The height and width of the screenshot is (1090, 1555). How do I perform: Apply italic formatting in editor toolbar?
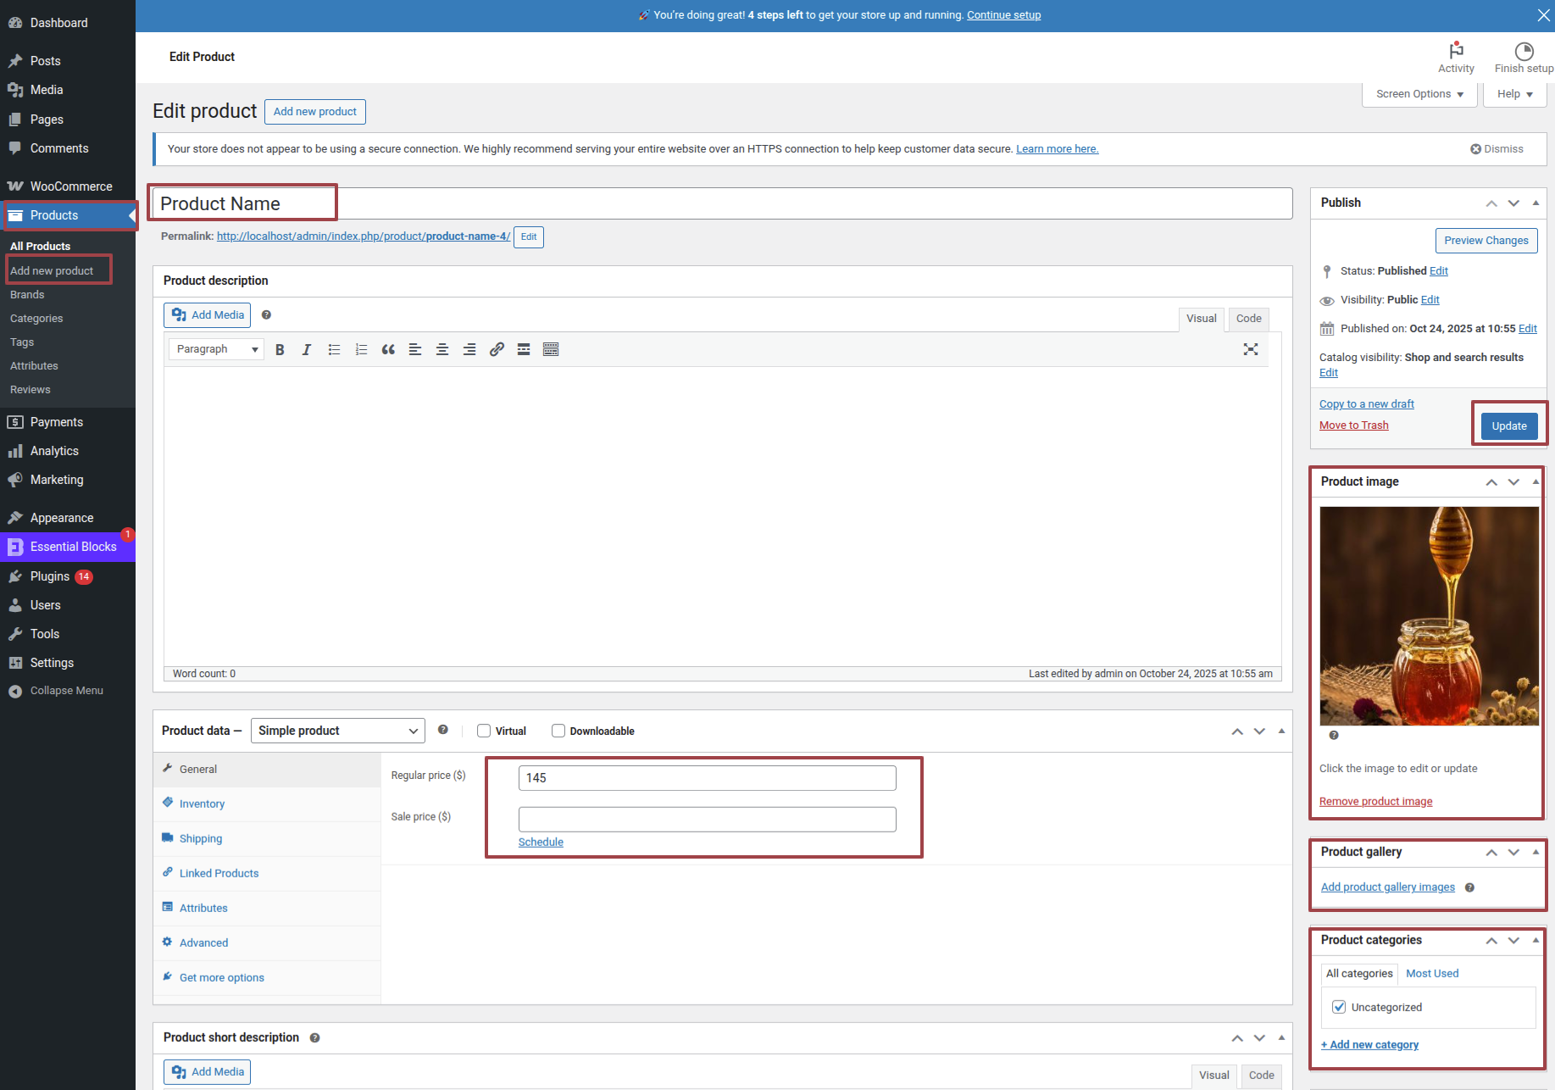click(x=307, y=349)
